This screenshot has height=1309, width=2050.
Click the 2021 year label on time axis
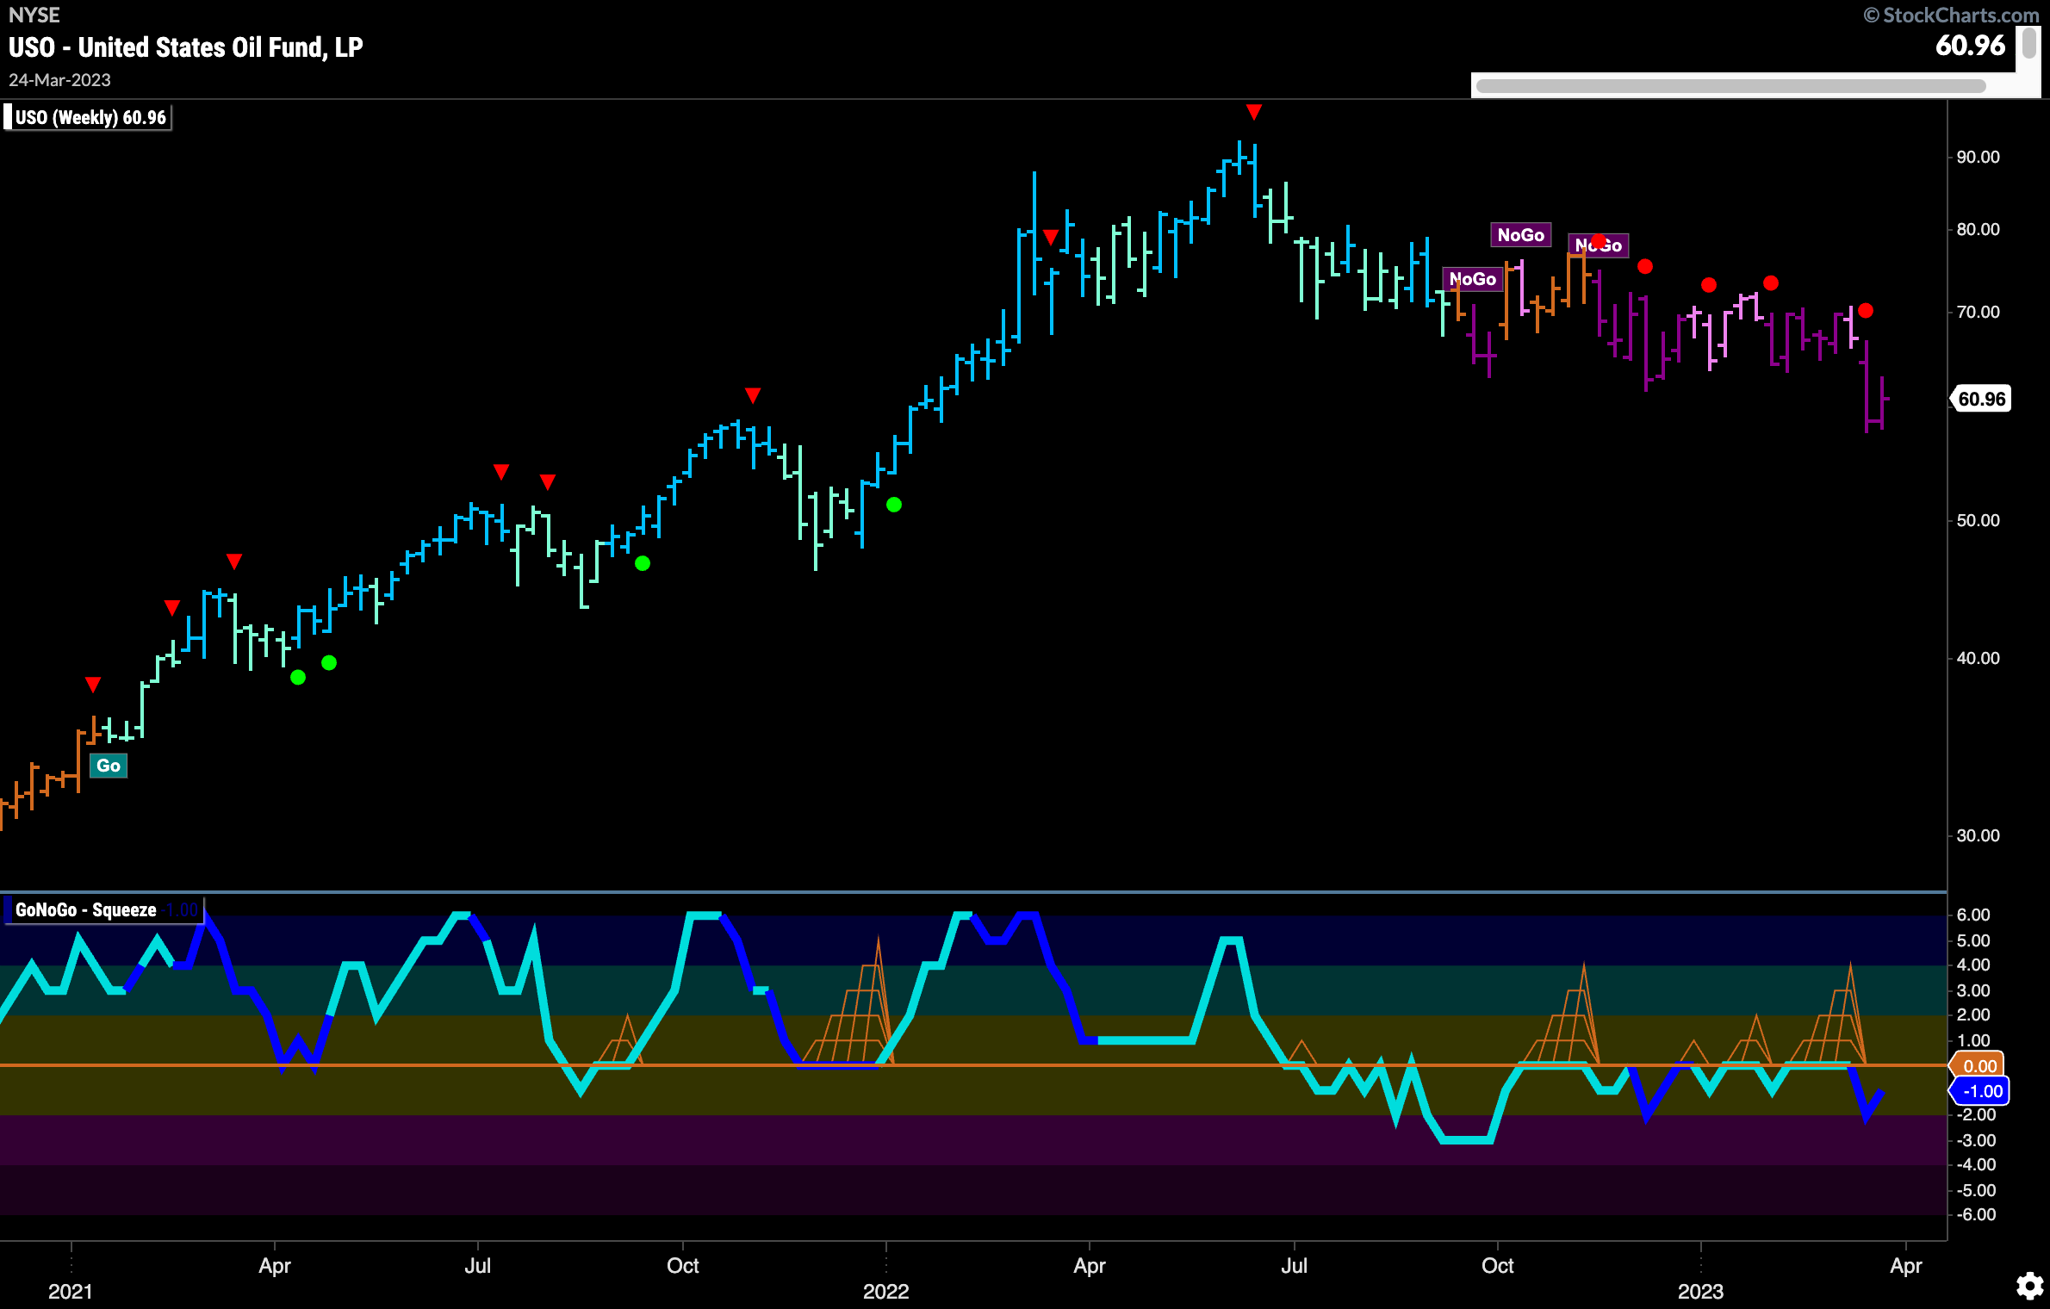click(71, 1292)
